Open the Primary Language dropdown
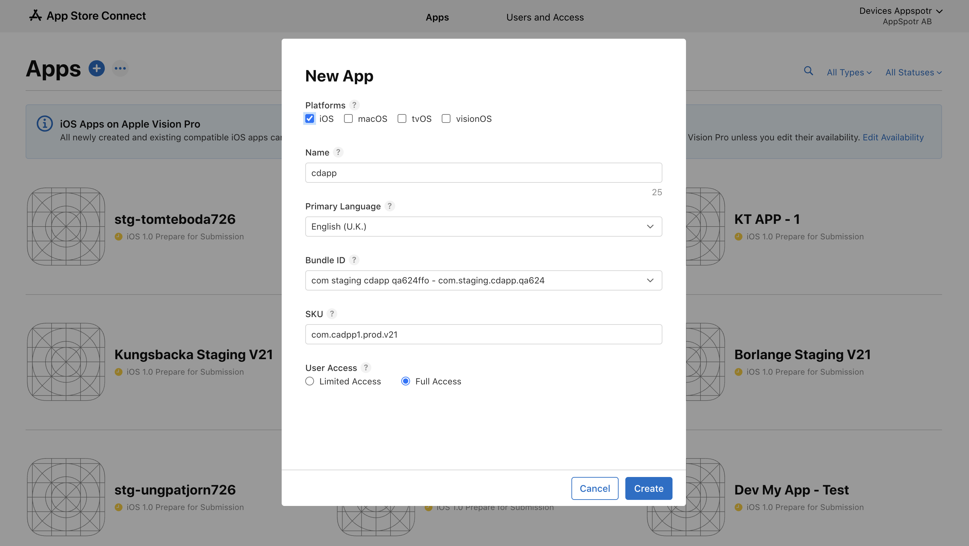Screen dimensions: 969x546 [x=483, y=227]
